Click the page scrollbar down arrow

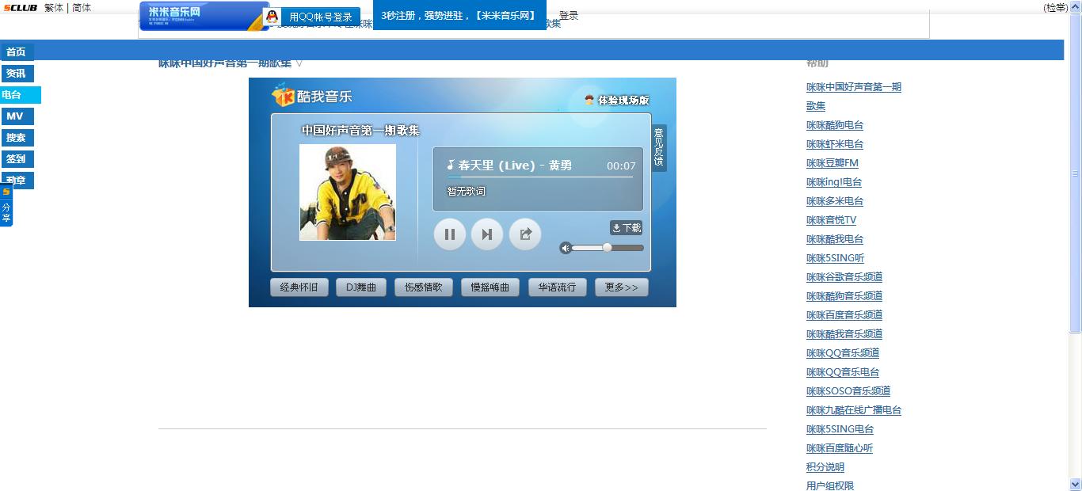pos(1076,484)
